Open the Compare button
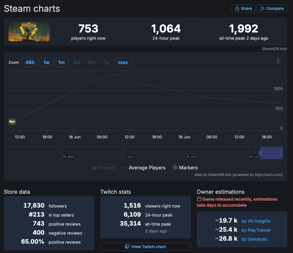The image size is (293, 253). click(x=272, y=8)
